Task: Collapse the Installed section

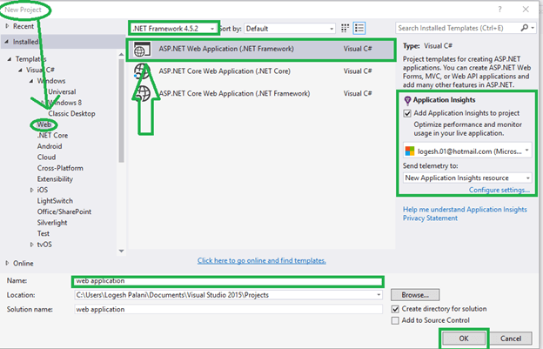Action: (x=7, y=42)
